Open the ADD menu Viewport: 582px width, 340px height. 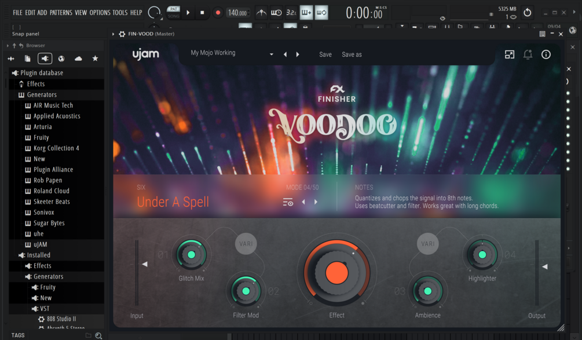(42, 13)
